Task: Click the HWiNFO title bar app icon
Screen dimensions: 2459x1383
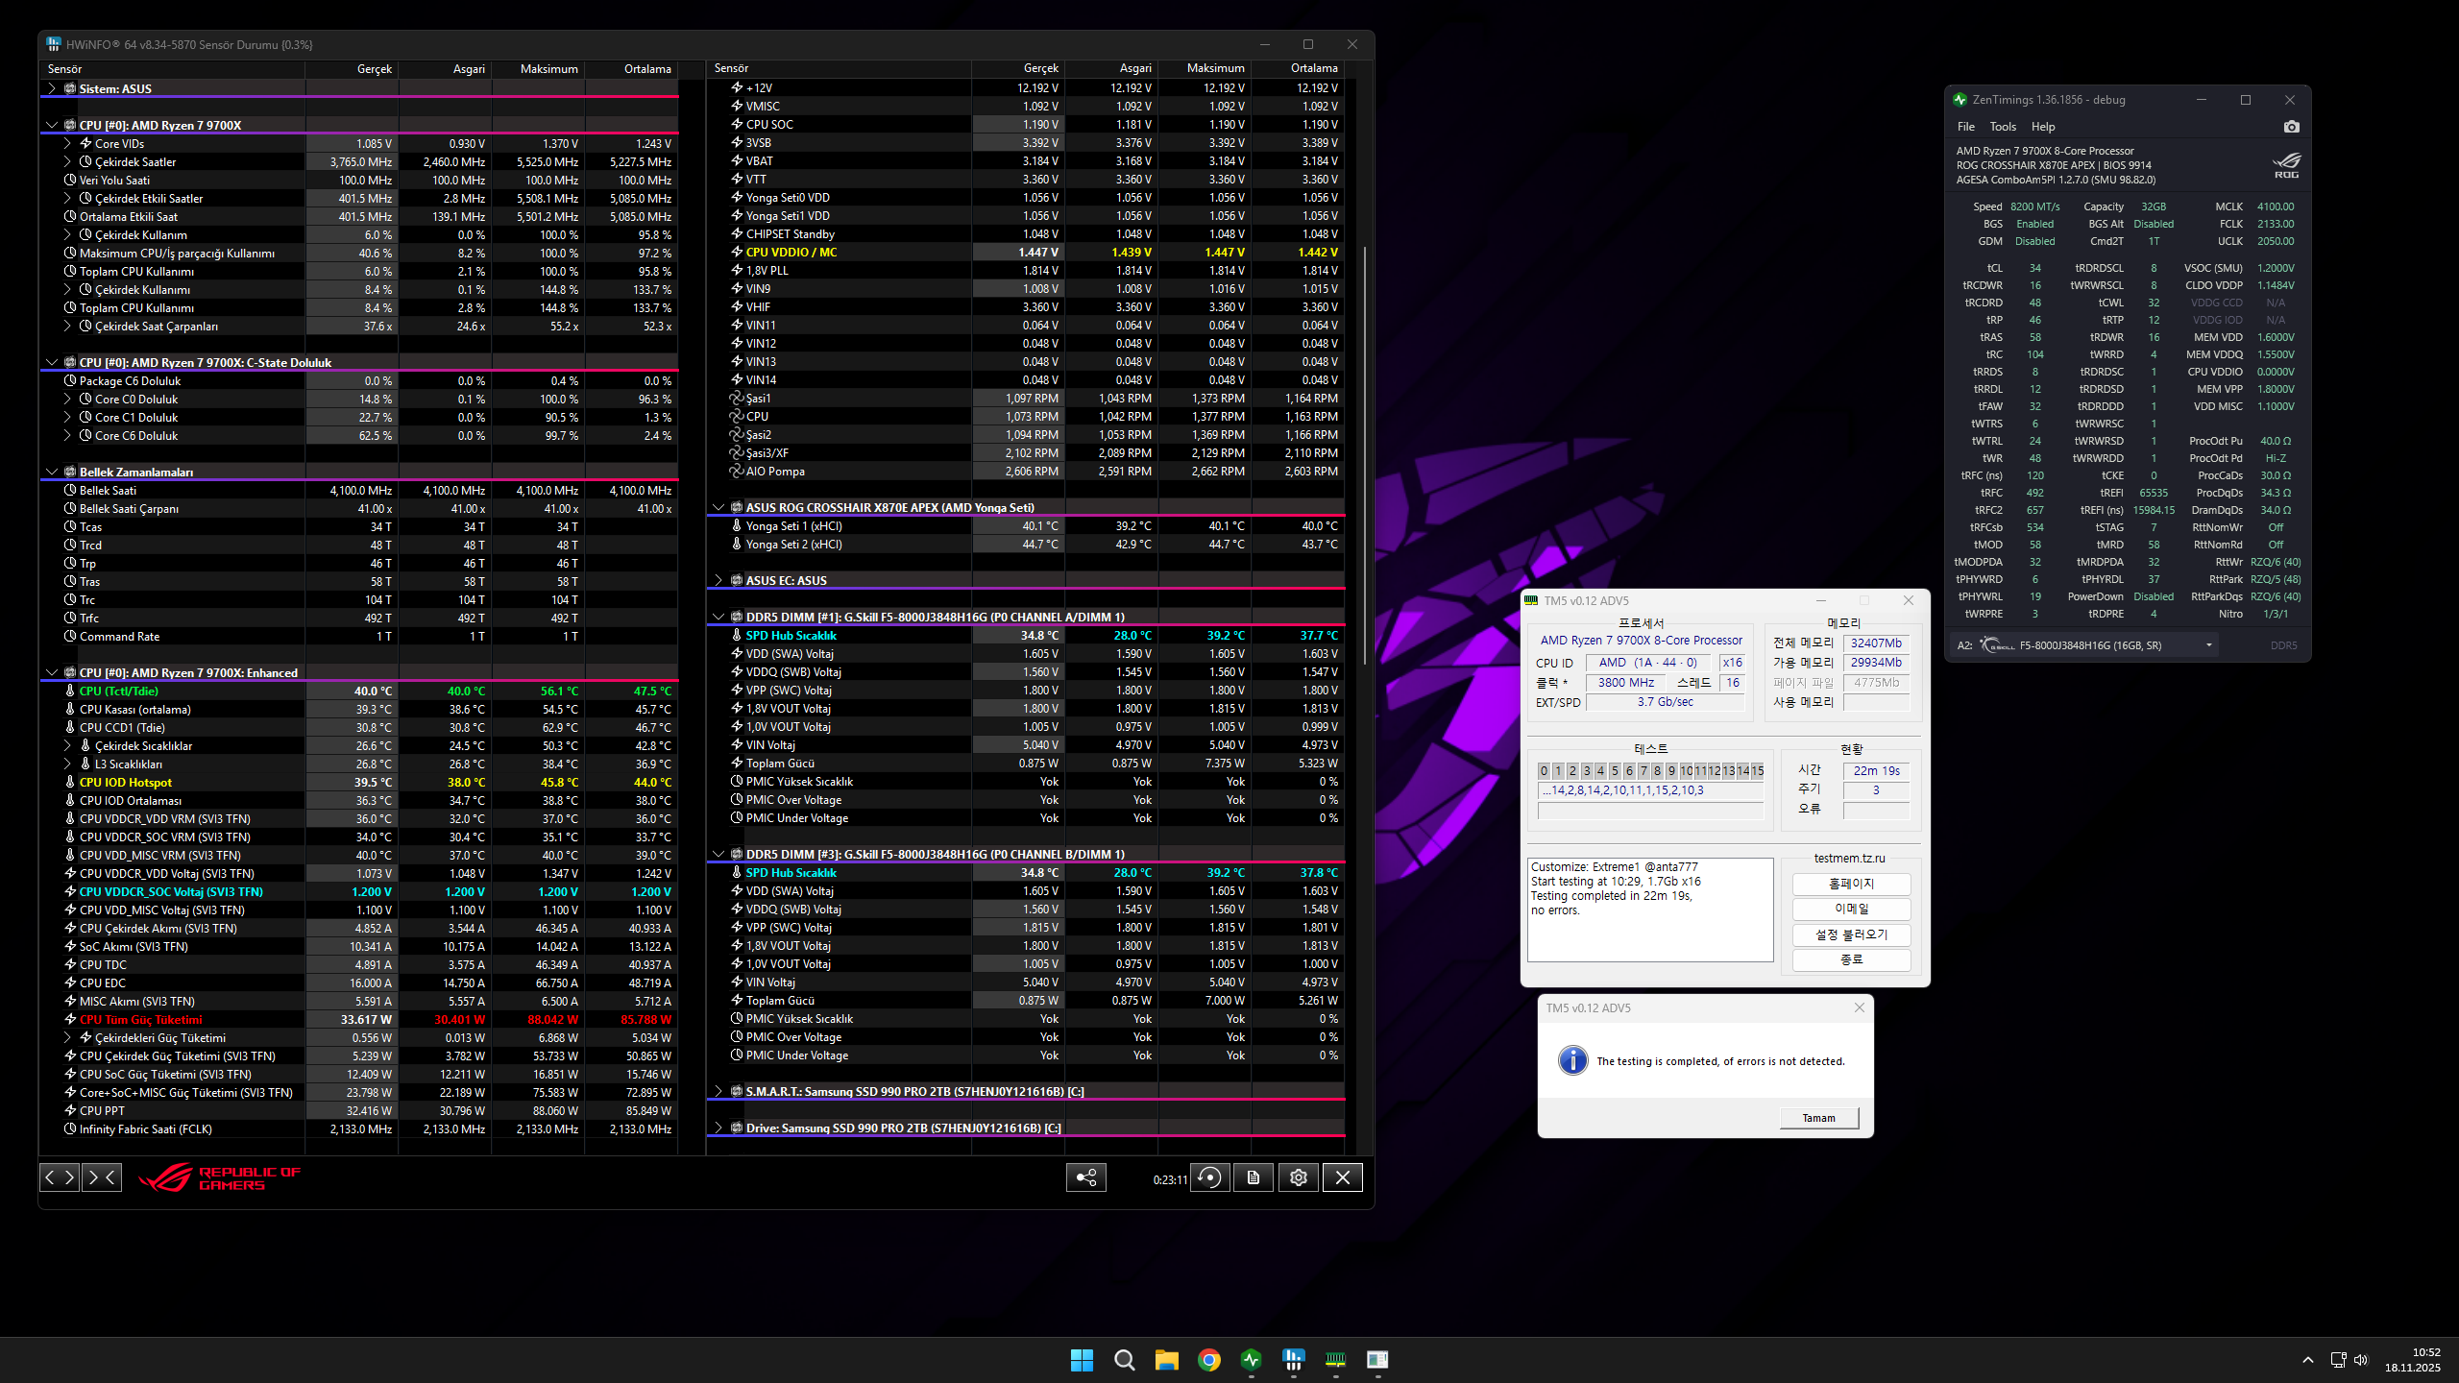Action: click(x=53, y=45)
